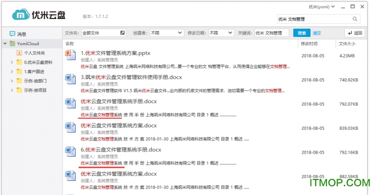Expand the 示例-按项目 folder
Screen dimensions: 373x195
coord(12,90)
